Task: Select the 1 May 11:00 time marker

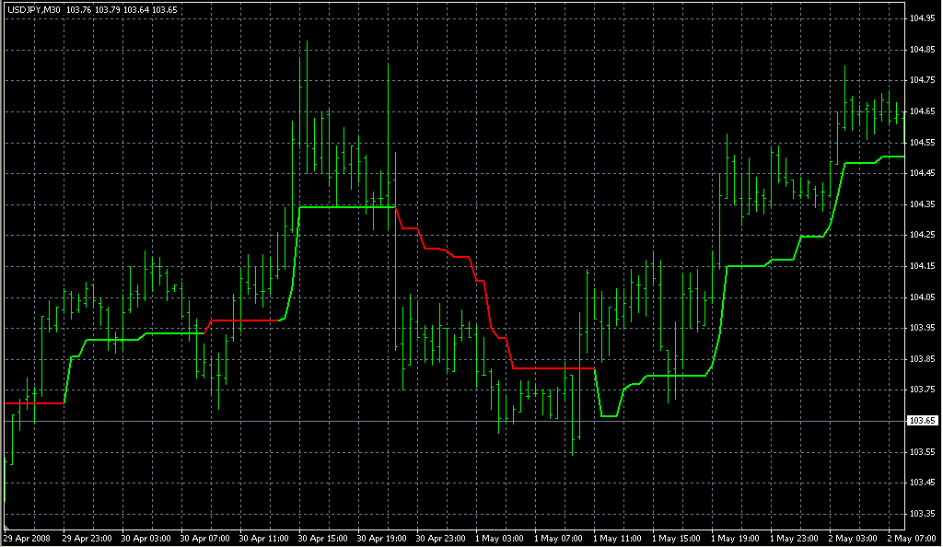Action: [617, 538]
